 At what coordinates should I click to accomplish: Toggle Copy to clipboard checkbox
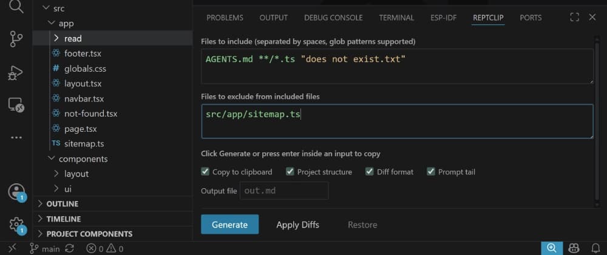(x=205, y=171)
